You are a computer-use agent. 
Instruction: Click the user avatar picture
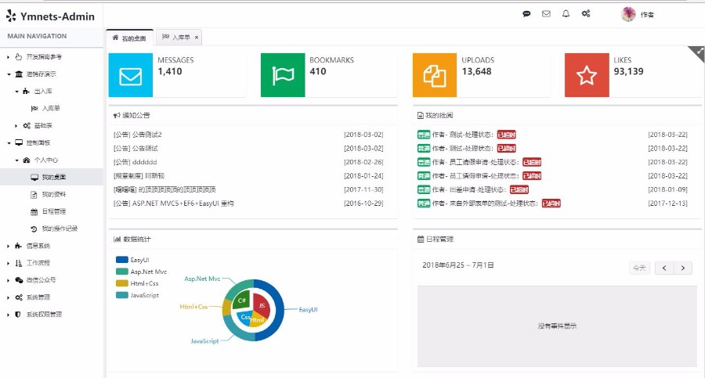coord(628,14)
